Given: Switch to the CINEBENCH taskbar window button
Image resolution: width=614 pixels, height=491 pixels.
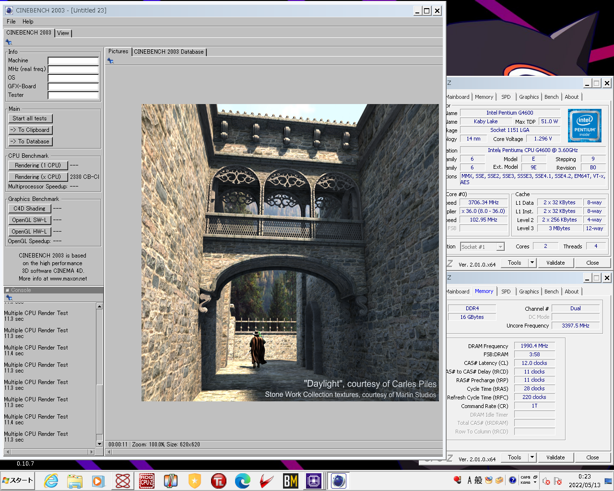Looking at the screenshot, I should coord(338,481).
